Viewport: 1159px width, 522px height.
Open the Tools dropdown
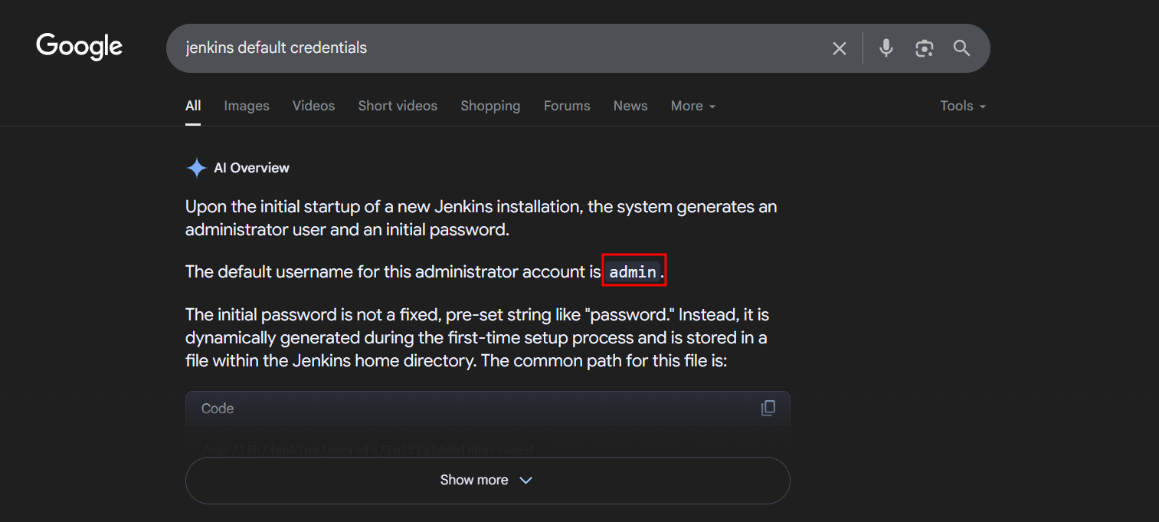(x=962, y=106)
